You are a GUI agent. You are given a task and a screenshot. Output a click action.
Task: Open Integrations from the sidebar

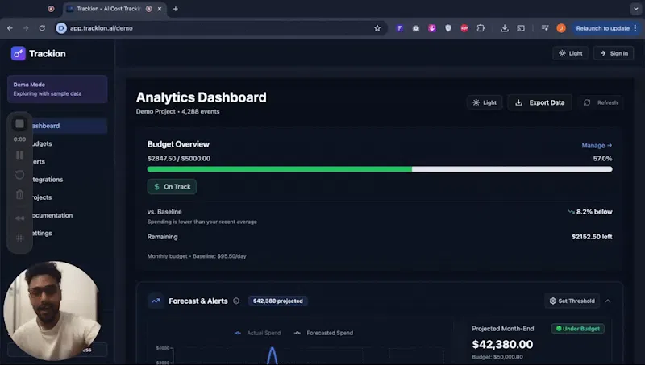pos(57,180)
